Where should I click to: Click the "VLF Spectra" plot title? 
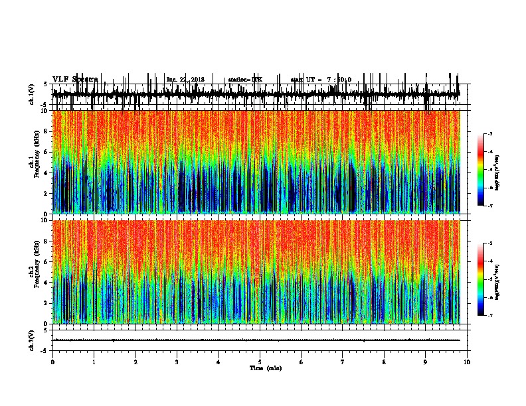click(75, 79)
